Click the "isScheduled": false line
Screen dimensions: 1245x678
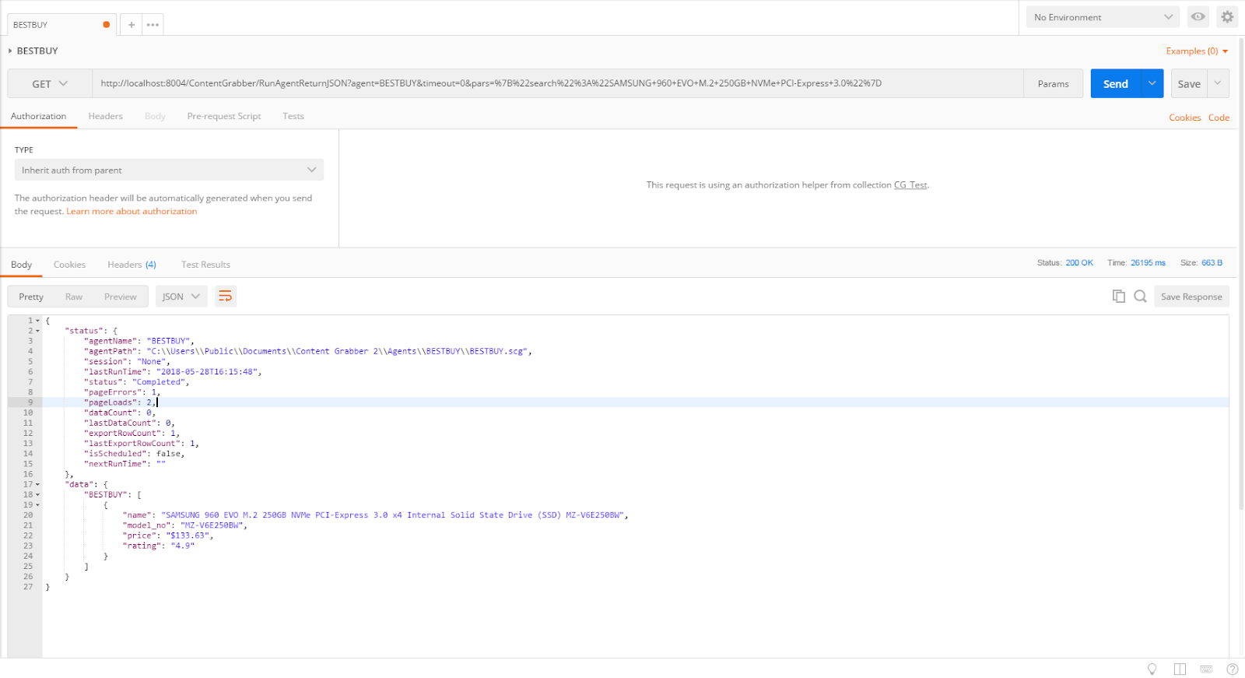pyautogui.click(x=135, y=454)
